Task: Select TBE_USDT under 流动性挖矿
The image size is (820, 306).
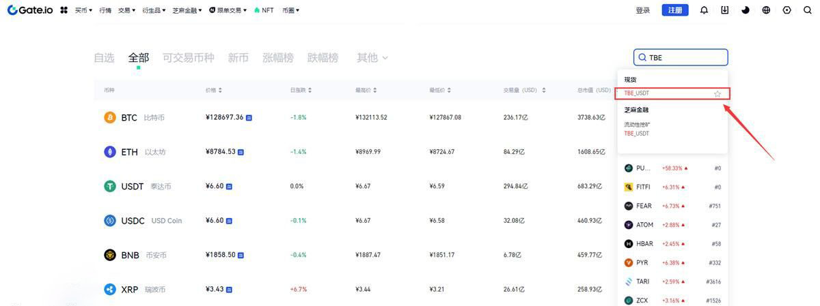Action: 637,134
